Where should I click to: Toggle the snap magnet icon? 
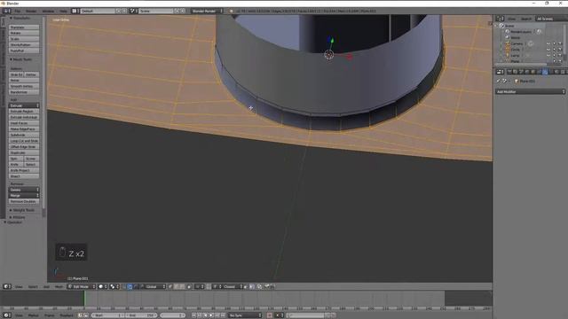point(209,286)
